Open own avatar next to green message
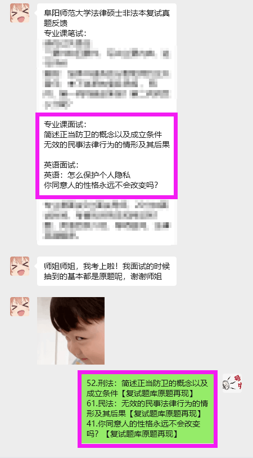This screenshot has height=458, width=253. (232, 383)
